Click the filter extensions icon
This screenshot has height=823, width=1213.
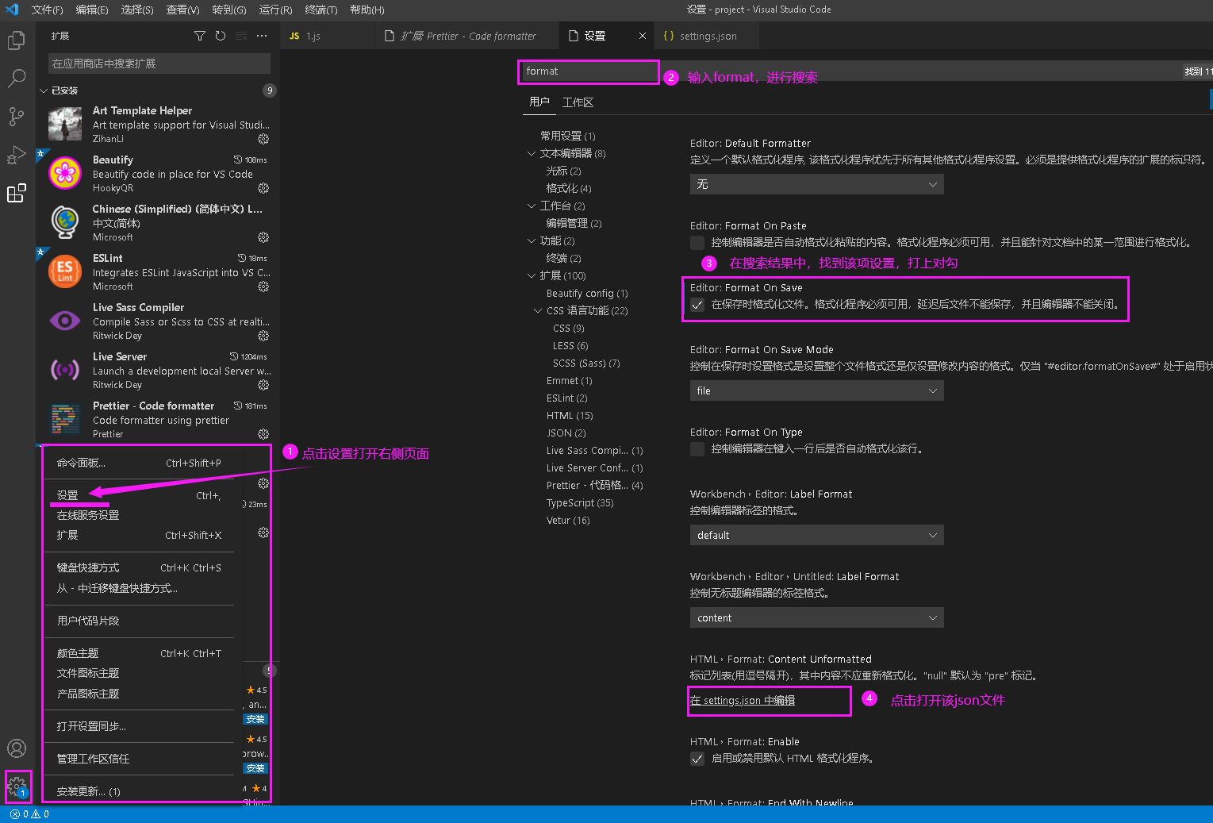200,36
